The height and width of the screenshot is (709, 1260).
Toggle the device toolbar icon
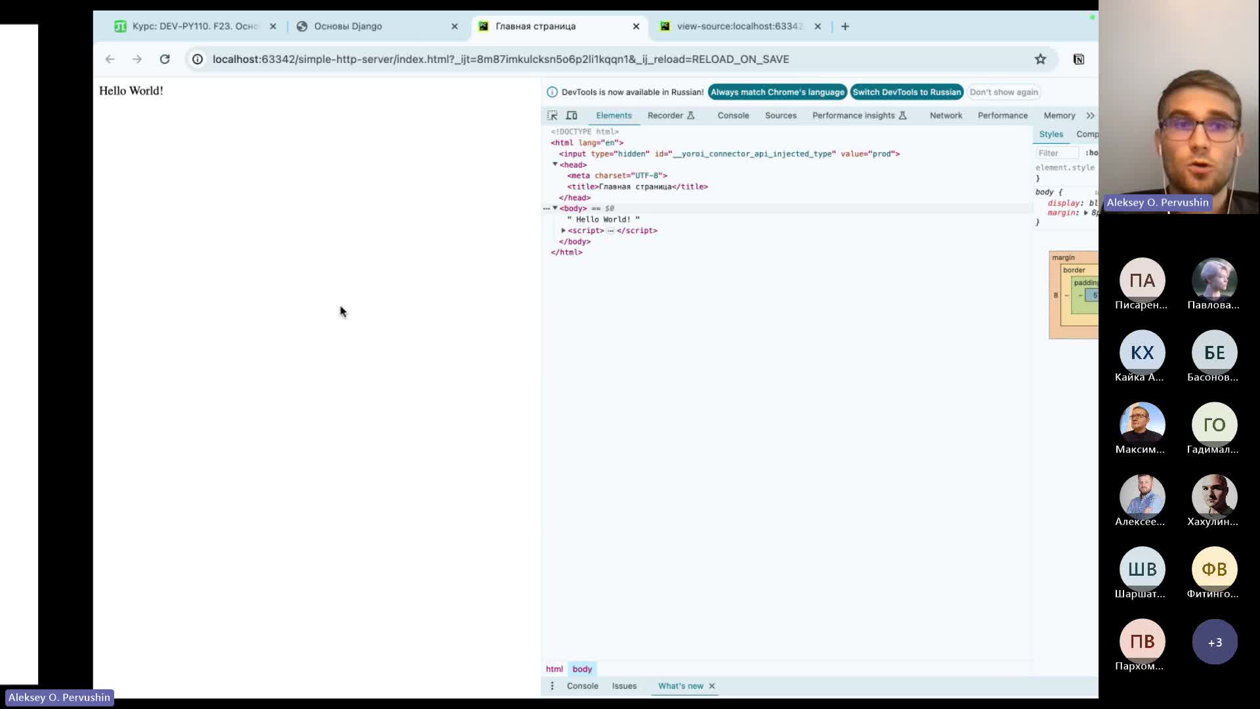(572, 116)
